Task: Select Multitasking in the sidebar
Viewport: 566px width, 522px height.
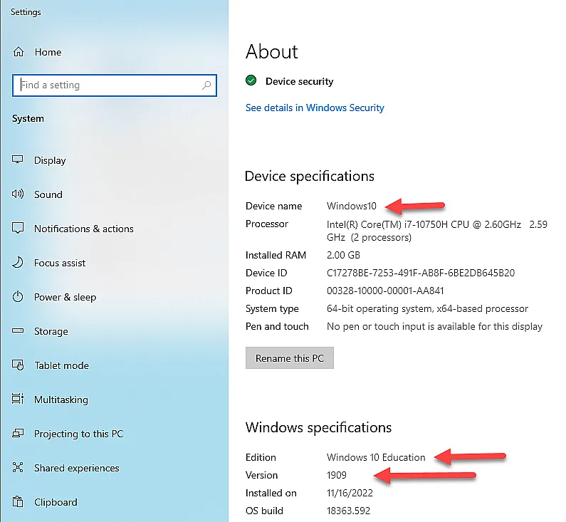Action: (x=61, y=400)
